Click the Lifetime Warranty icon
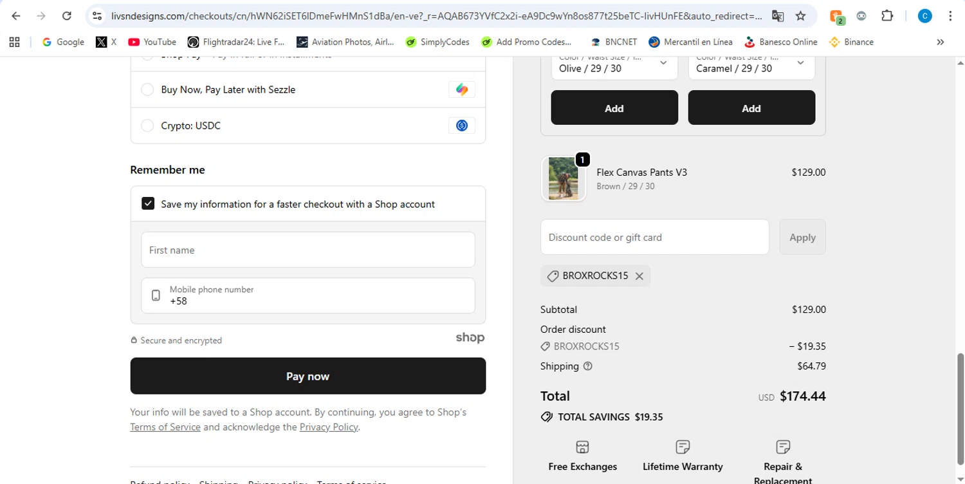 click(683, 447)
